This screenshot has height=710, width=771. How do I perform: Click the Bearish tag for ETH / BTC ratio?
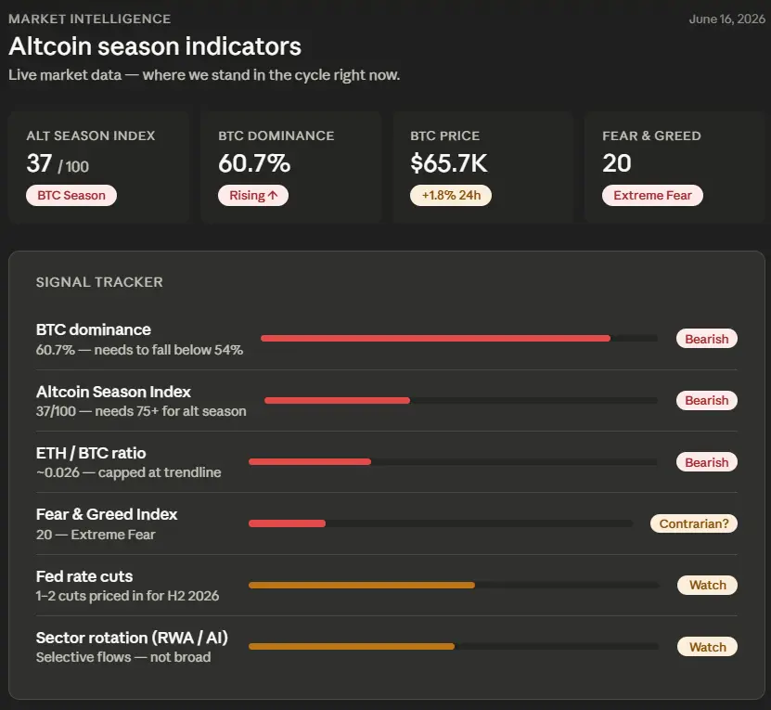[x=707, y=462]
